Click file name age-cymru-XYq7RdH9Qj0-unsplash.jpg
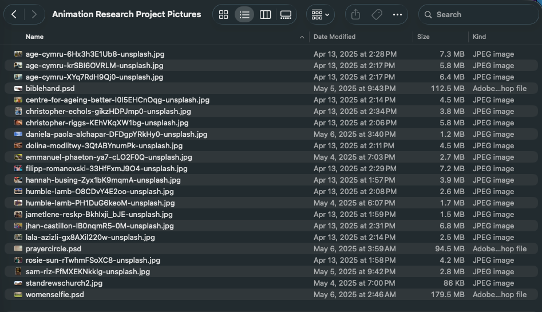 tap(94, 77)
